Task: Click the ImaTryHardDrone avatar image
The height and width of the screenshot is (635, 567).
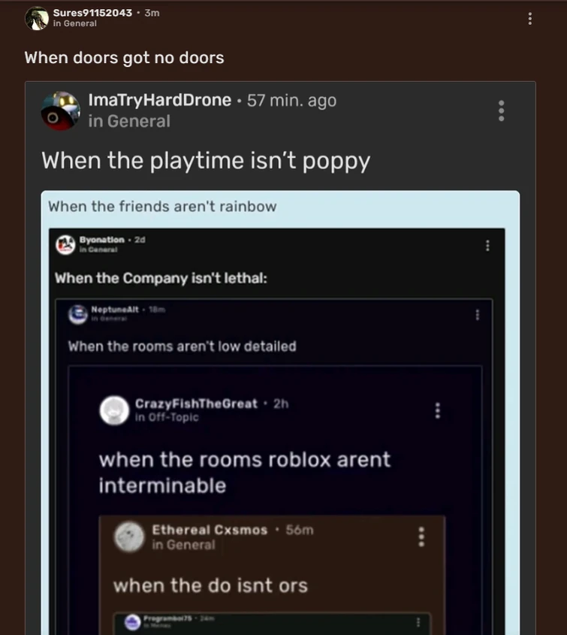Action: 61,111
